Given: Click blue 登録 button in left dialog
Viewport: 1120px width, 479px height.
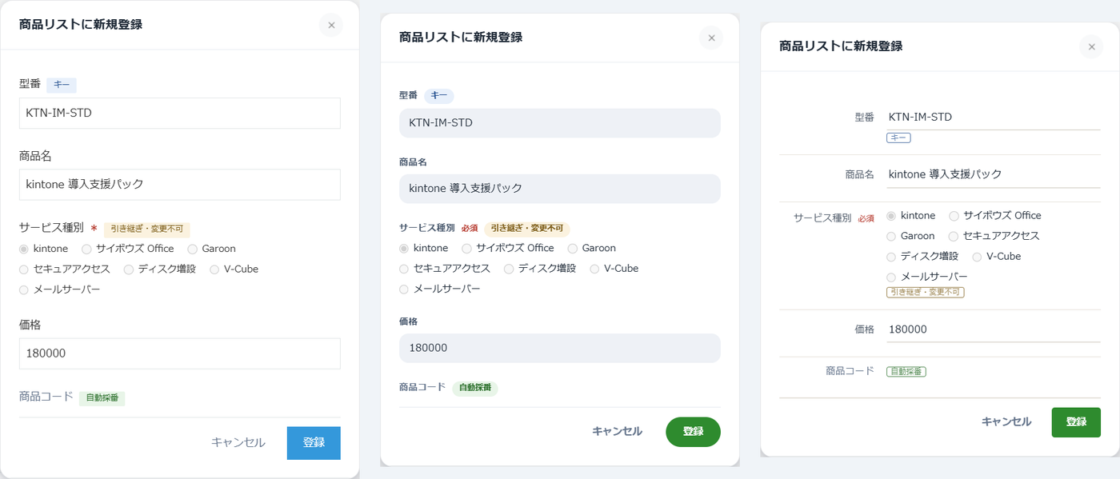Looking at the screenshot, I should click(314, 443).
